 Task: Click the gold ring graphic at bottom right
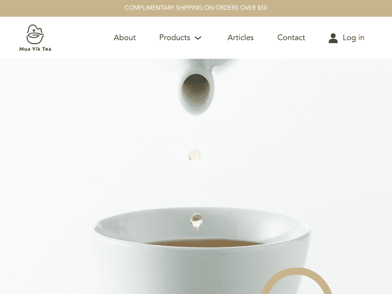pyautogui.click(x=296, y=281)
